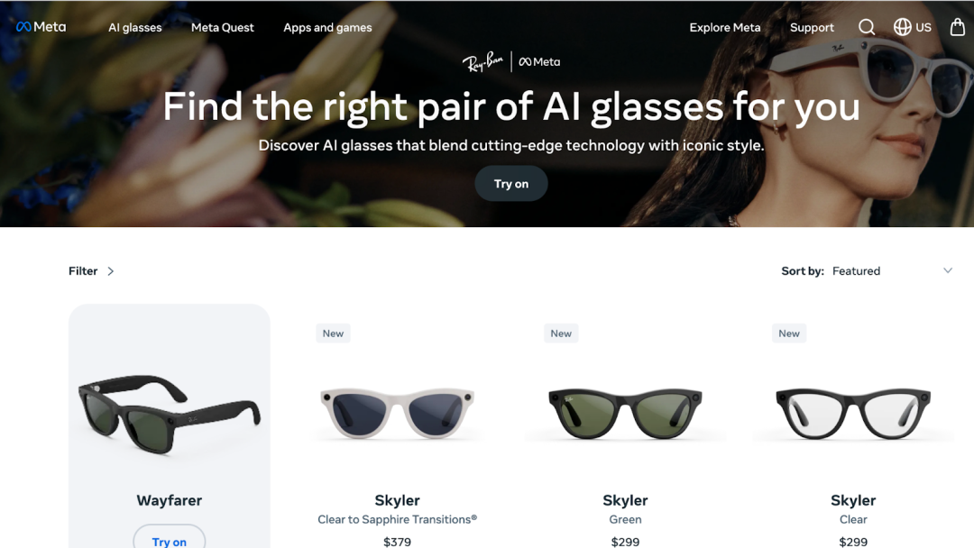This screenshot has width=974, height=548.
Task: Click the New badge on Skyler Green
Action: click(561, 333)
